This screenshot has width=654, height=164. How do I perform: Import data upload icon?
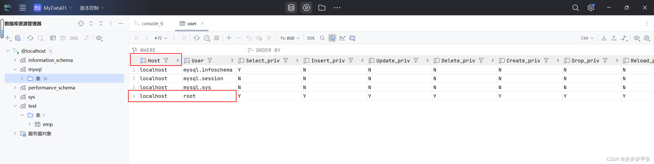(x=614, y=38)
